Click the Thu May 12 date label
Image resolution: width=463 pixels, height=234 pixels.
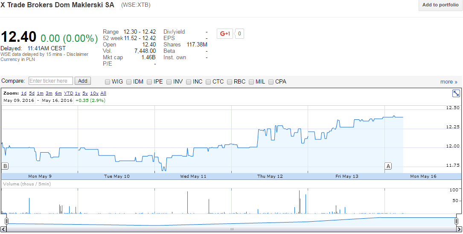[x=270, y=176]
